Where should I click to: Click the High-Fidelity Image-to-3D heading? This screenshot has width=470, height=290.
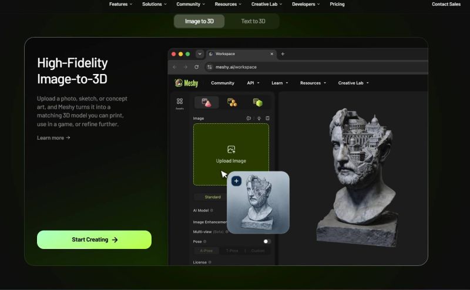pyautogui.click(x=72, y=71)
